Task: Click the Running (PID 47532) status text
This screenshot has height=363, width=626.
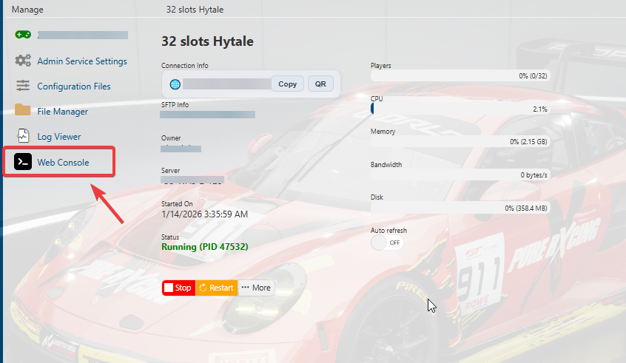Action: pos(204,247)
